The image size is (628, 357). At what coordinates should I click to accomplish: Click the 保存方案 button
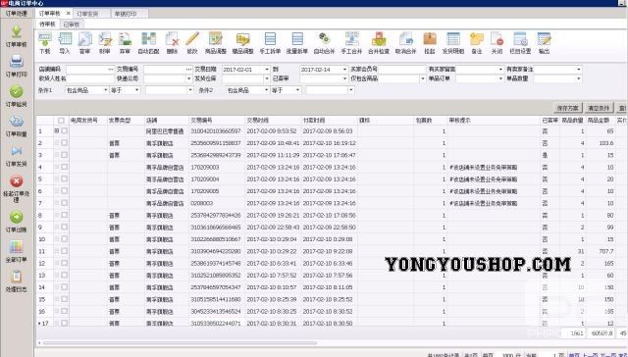pyautogui.click(x=567, y=108)
